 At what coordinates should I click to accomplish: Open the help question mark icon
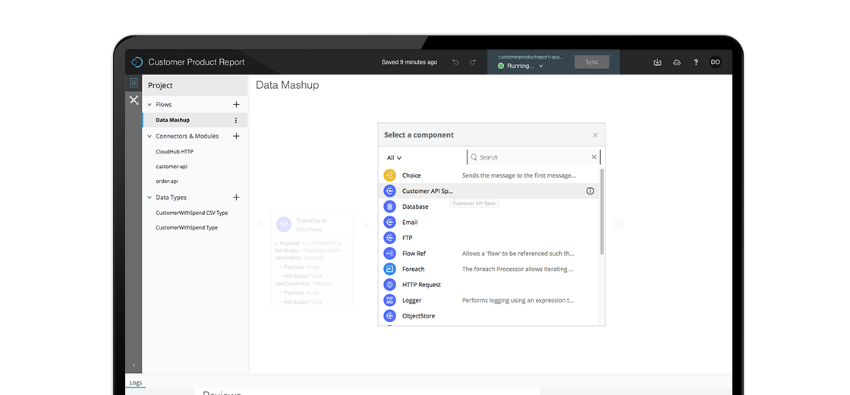(696, 62)
